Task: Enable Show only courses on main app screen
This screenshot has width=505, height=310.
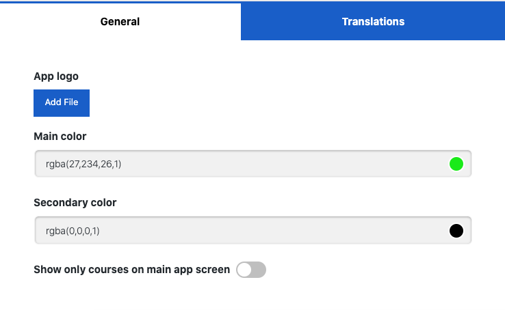Action: point(251,270)
